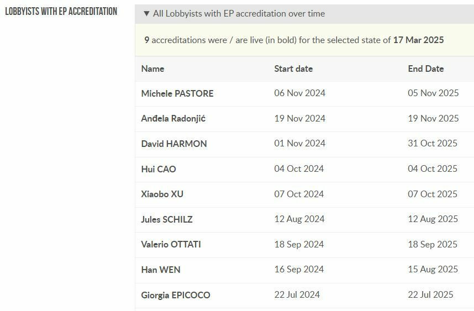Select Valerio OTTATI name entry
The height and width of the screenshot is (311, 474).
[171, 244]
